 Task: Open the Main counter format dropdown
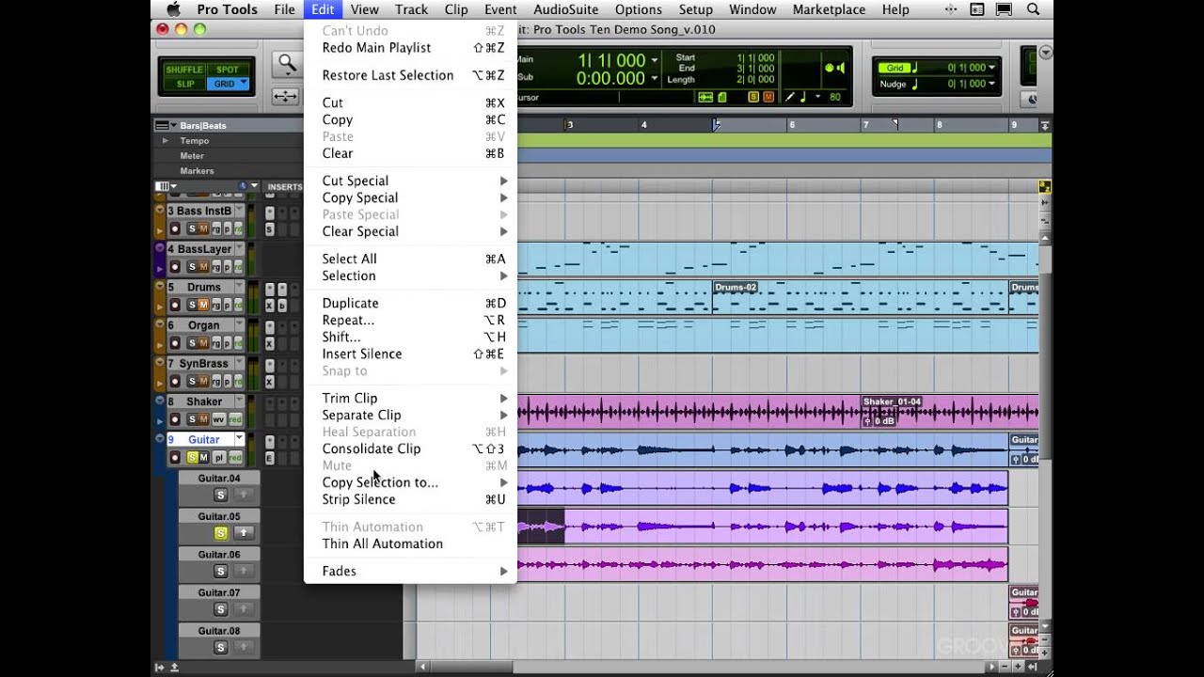654,59
